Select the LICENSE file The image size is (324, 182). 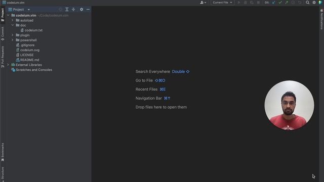(25, 55)
